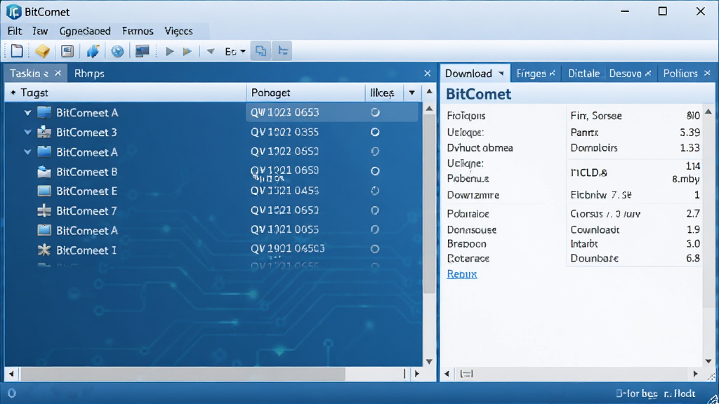Image resolution: width=719 pixels, height=404 pixels.
Task: Click the Dounbare value 6.8
Action: (693, 258)
